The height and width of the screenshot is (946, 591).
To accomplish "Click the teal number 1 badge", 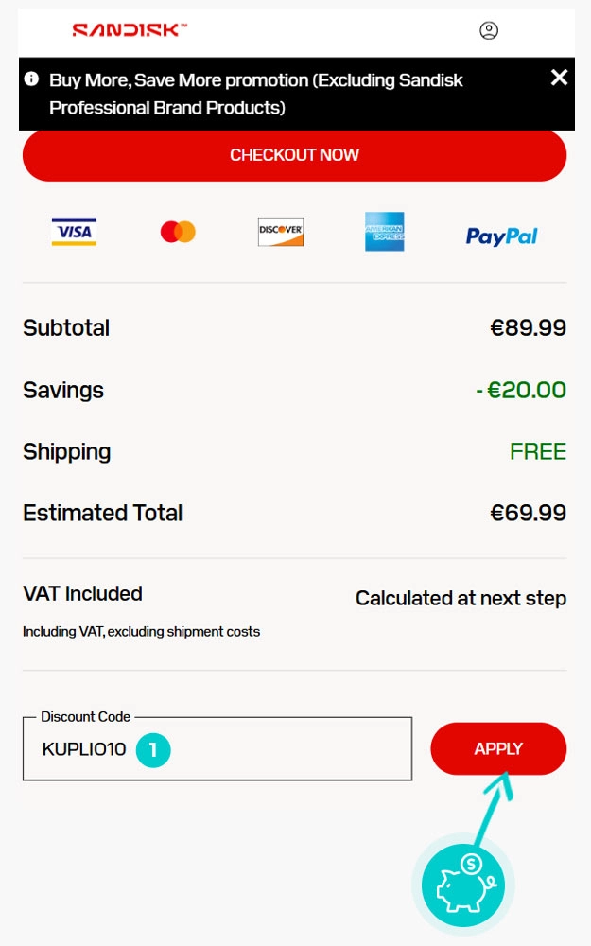I will 153,750.
